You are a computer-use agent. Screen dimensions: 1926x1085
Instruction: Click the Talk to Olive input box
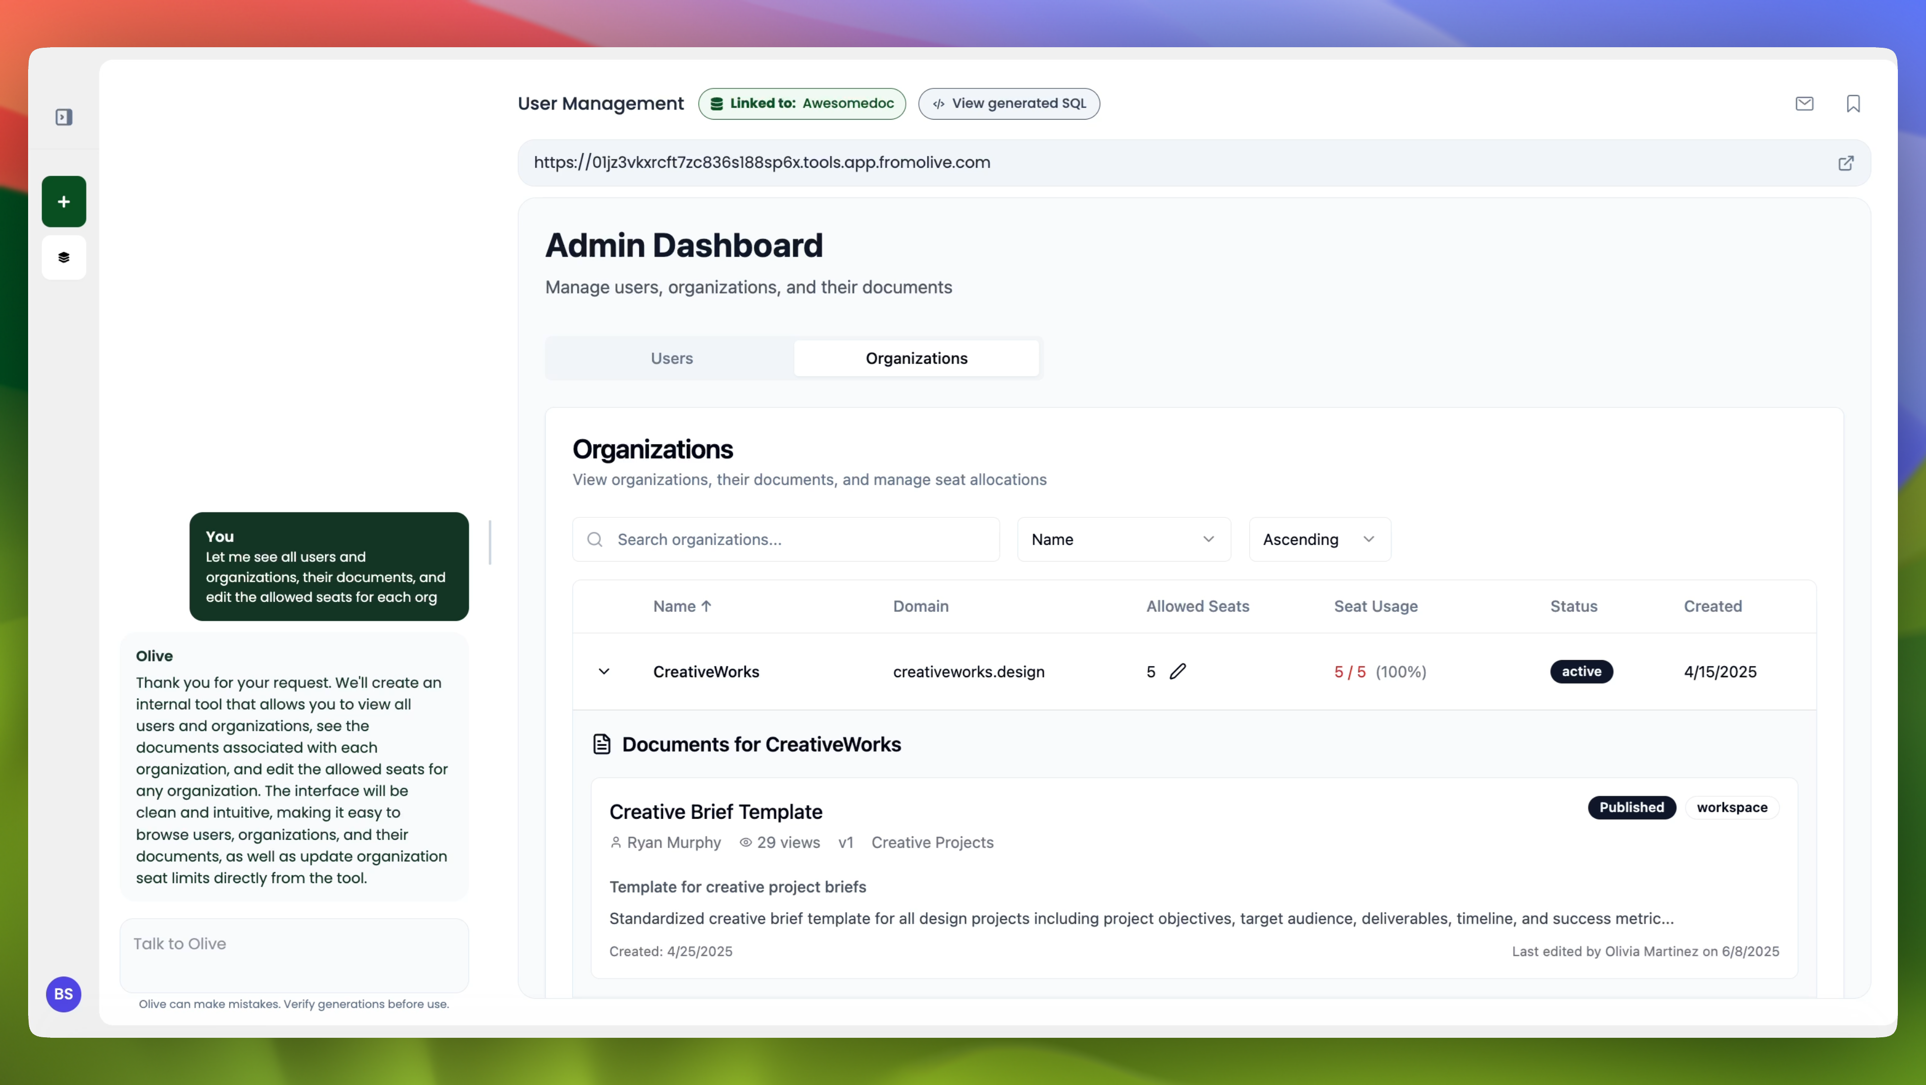coord(294,955)
